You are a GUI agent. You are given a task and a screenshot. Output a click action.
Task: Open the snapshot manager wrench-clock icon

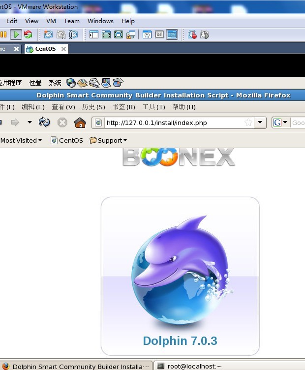(73, 34)
